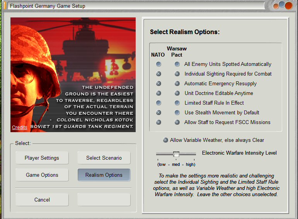The height and width of the screenshot is (219, 298).
Task: Cancel the game setup
Action: [42, 200]
